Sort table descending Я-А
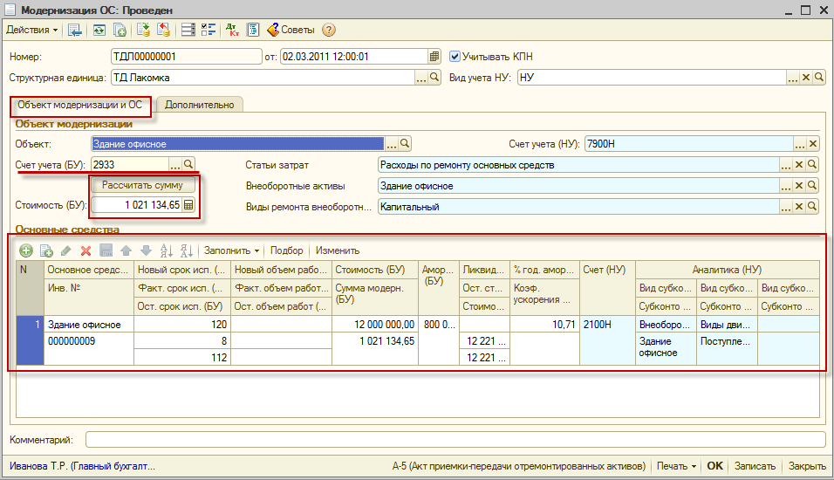The width and height of the screenshot is (834, 480). point(186,250)
